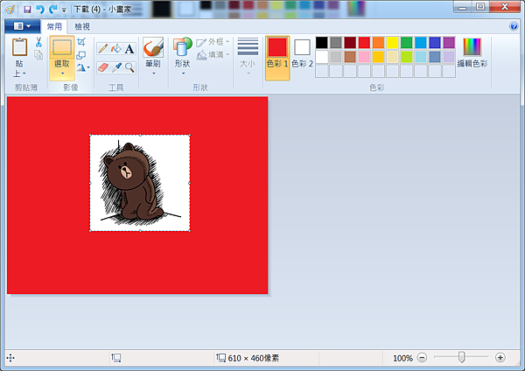The width and height of the screenshot is (525, 371).
Task: Click the Cut scissors icon
Action: (38, 42)
